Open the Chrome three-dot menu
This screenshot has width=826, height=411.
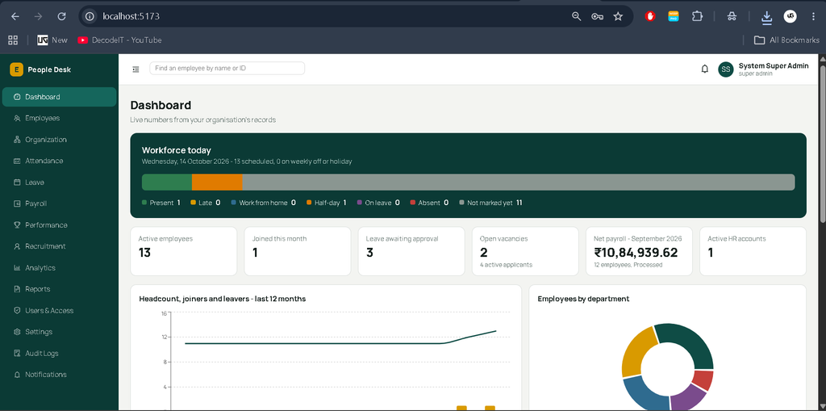click(813, 16)
